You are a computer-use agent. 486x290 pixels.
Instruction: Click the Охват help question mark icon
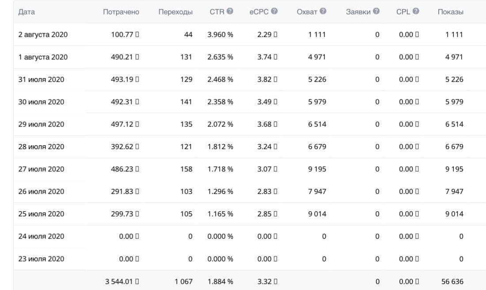click(x=323, y=11)
